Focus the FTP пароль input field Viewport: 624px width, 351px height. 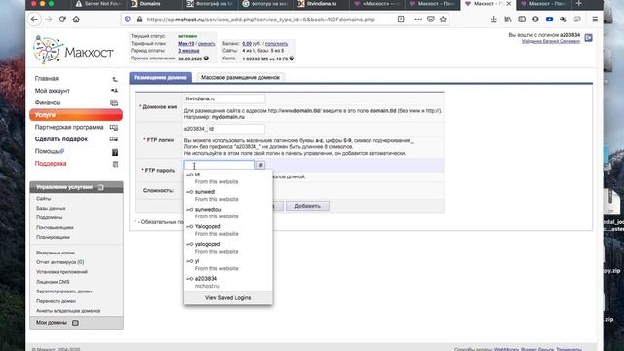[x=219, y=165]
